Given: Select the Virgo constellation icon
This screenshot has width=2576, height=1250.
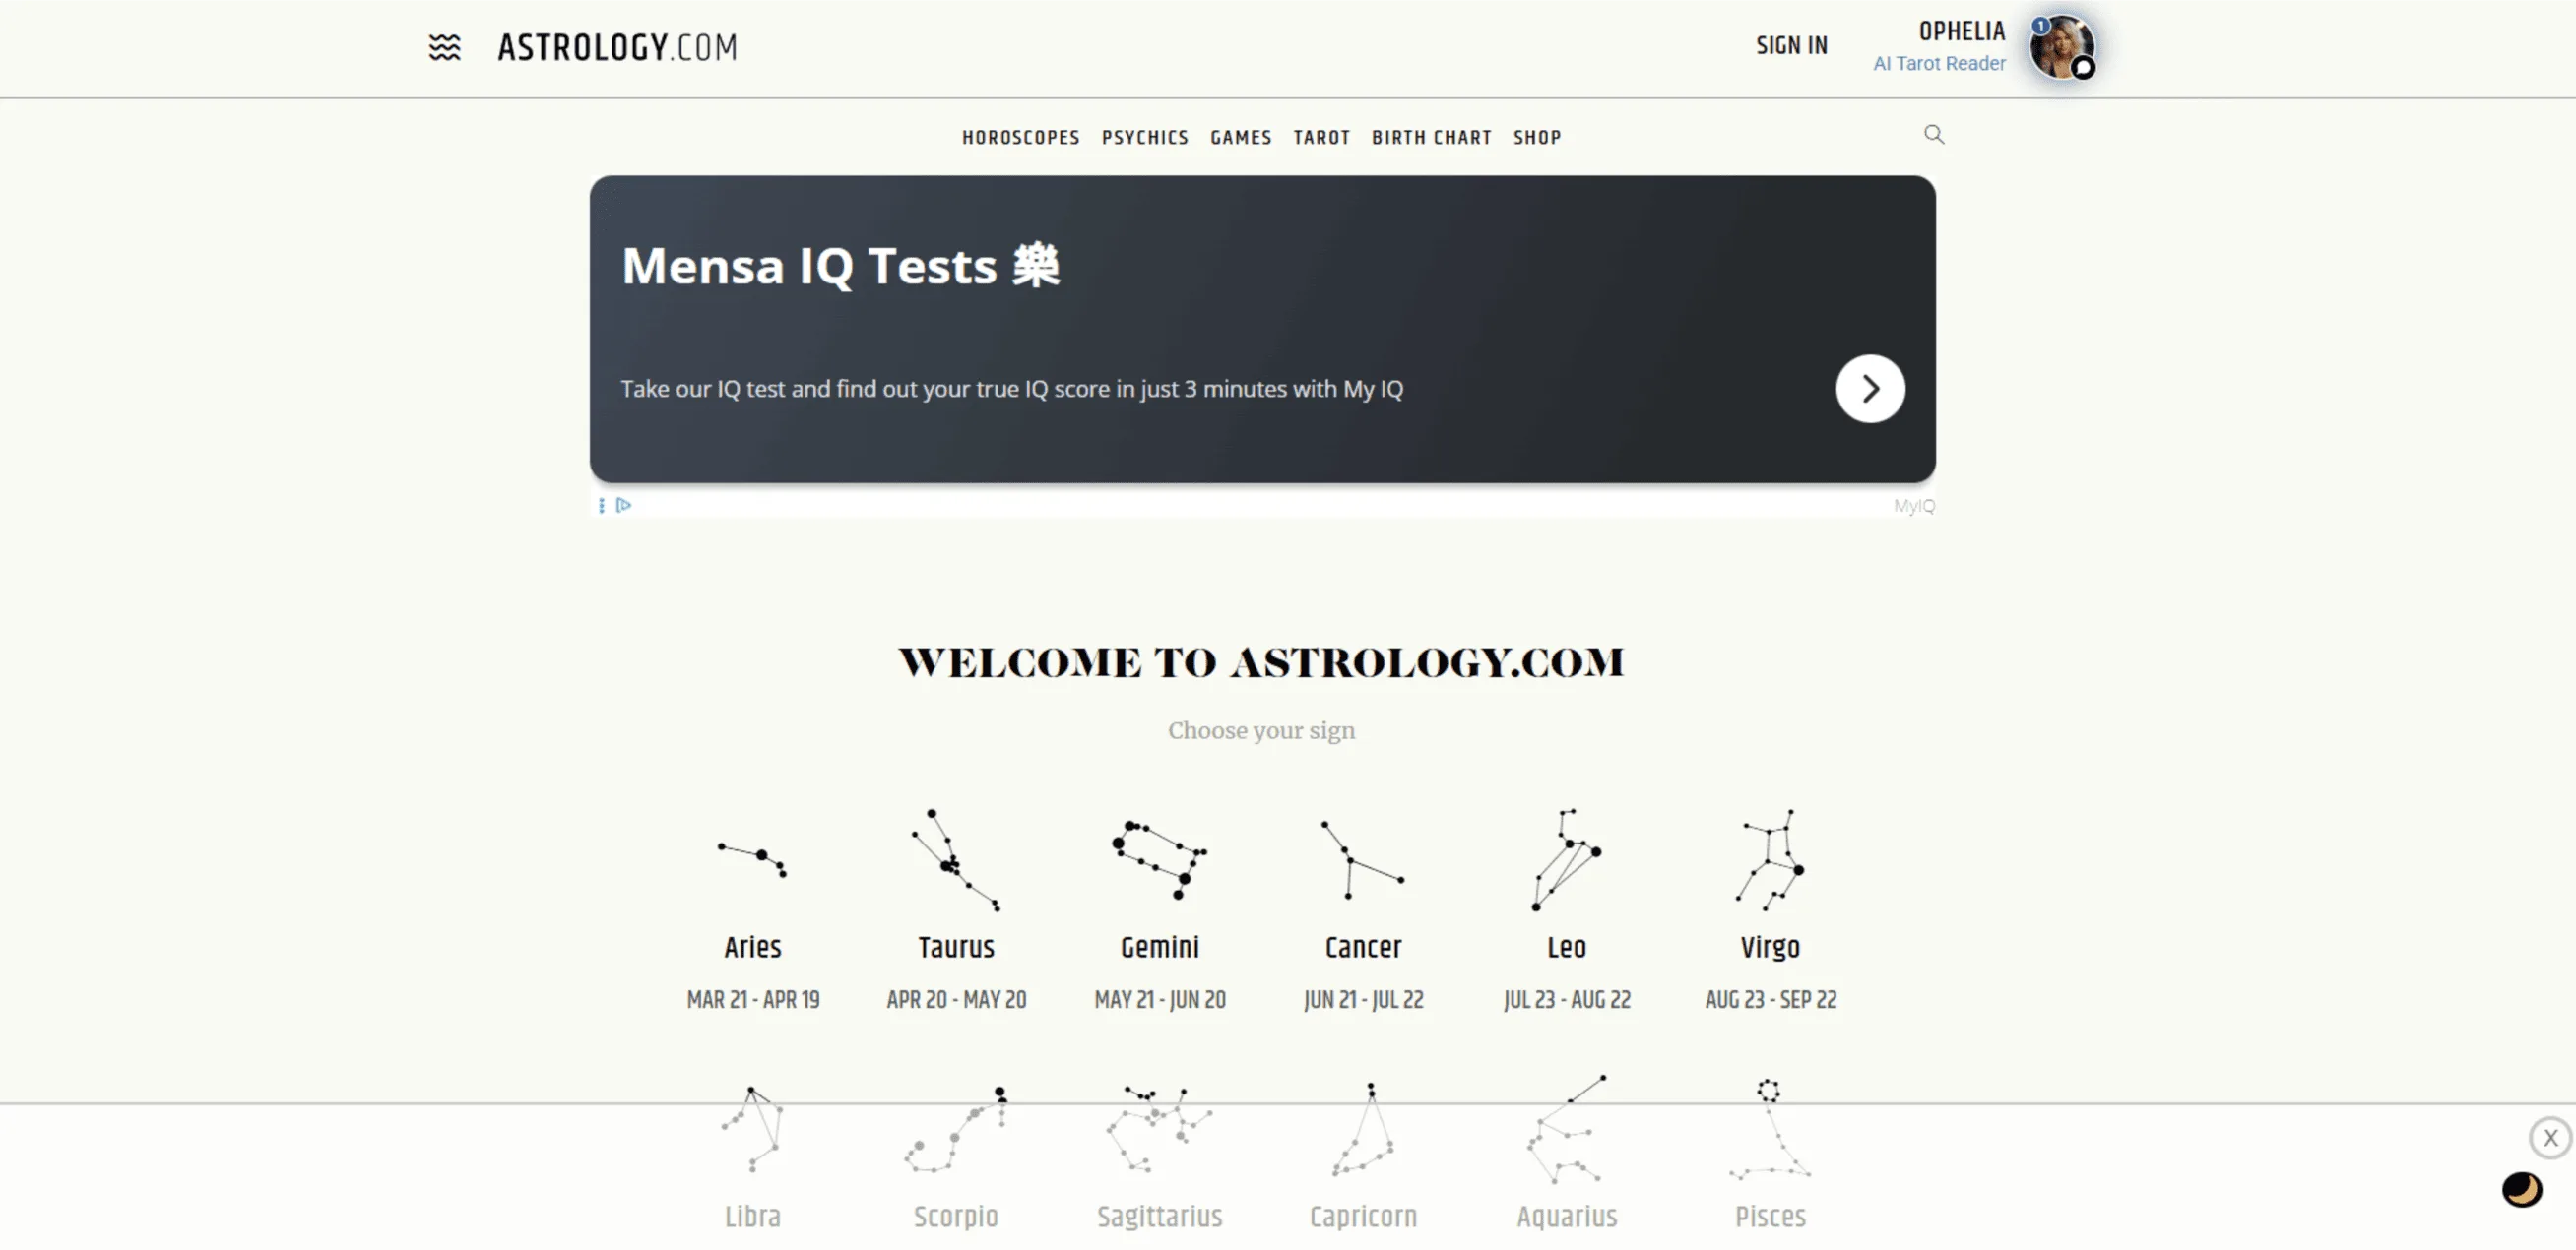Looking at the screenshot, I should click(x=1769, y=859).
